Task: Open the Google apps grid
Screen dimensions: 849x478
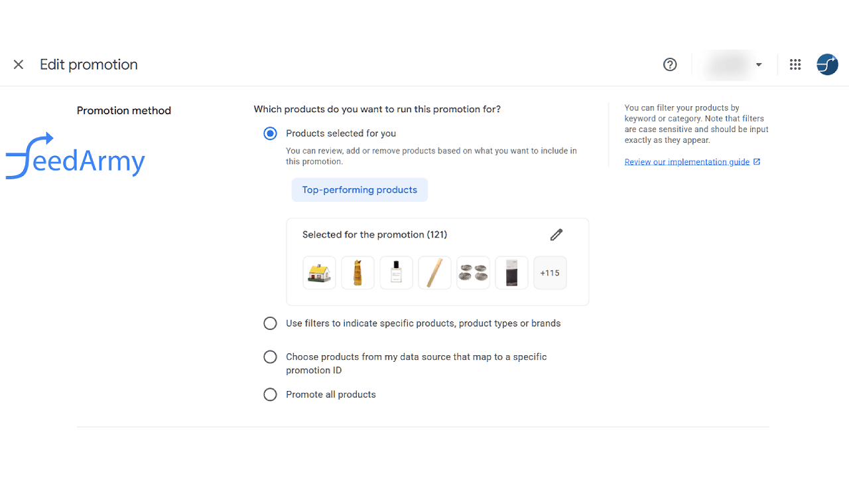Action: pos(795,64)
